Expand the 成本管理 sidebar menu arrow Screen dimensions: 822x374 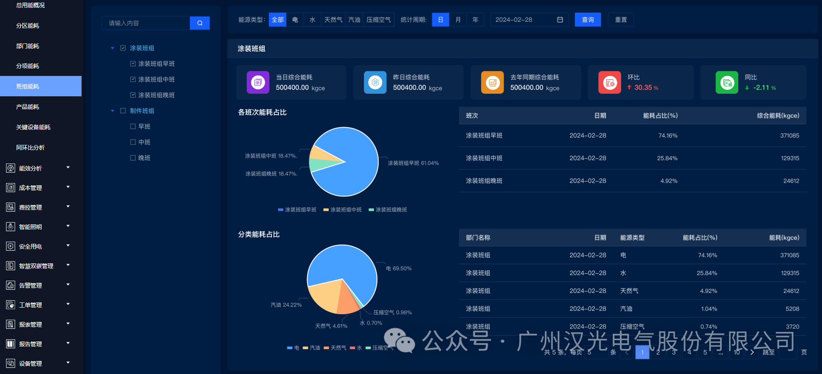point(68,187)
